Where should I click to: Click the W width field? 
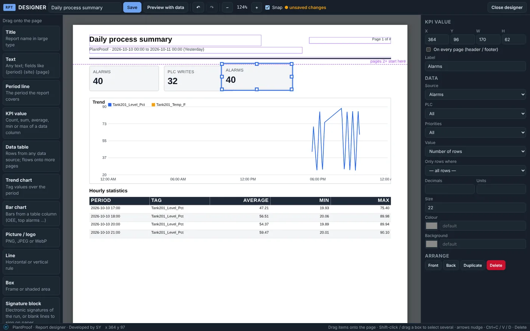click(x=488, y=39)
